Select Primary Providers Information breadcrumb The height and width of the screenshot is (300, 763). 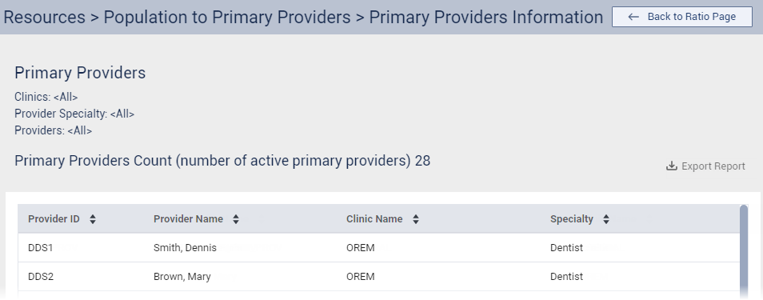(x=485, y=17)
